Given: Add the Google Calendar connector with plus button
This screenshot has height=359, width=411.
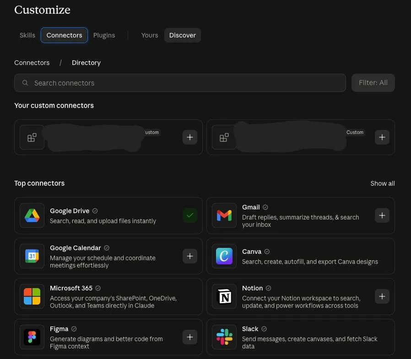Looking at the screenshot, I should [190, 256].
